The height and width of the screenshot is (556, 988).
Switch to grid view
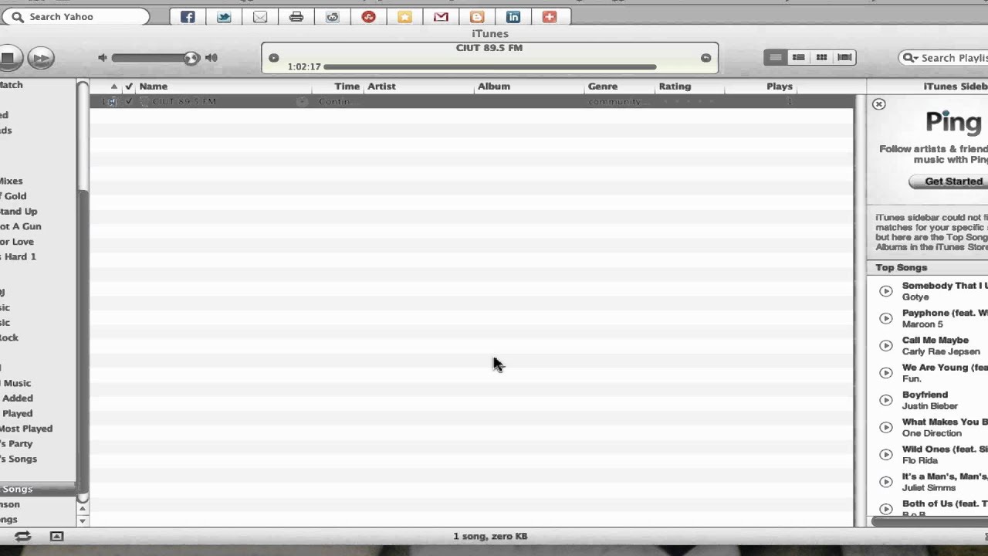coord(822,57)
